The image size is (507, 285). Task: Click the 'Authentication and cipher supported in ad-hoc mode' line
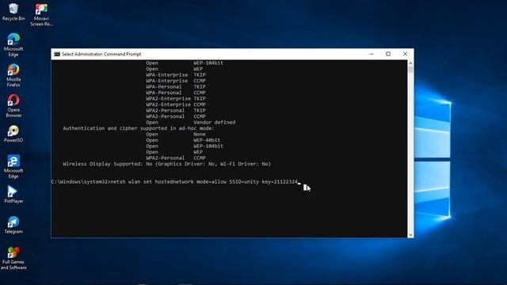(139, 128)
